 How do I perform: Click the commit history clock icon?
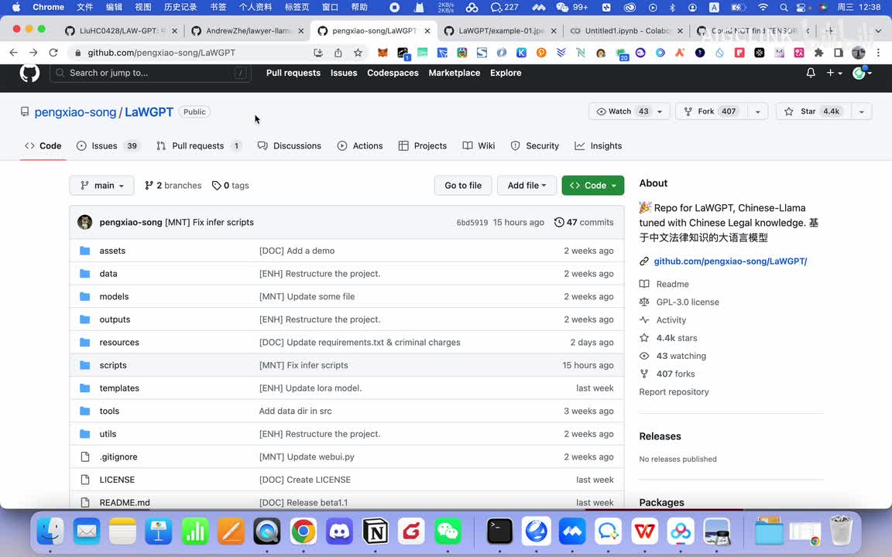[x=559, y=222]
